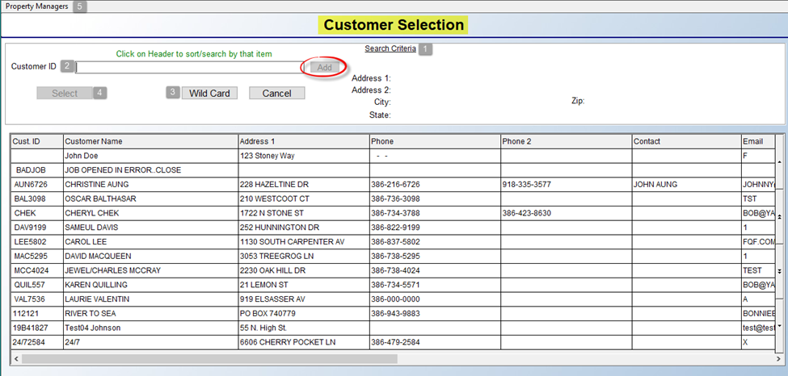Click the vertical scrollbar down arrow
This screenshot has height=376, width=788.
point(780,326)
